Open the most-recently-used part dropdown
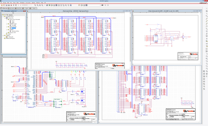This screenshot has height=126, width=208. point(33,5)
